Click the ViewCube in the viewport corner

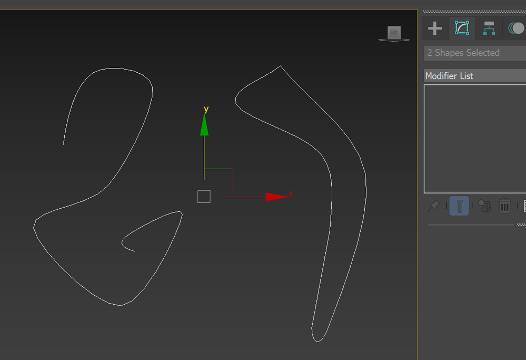coord(394,33)
